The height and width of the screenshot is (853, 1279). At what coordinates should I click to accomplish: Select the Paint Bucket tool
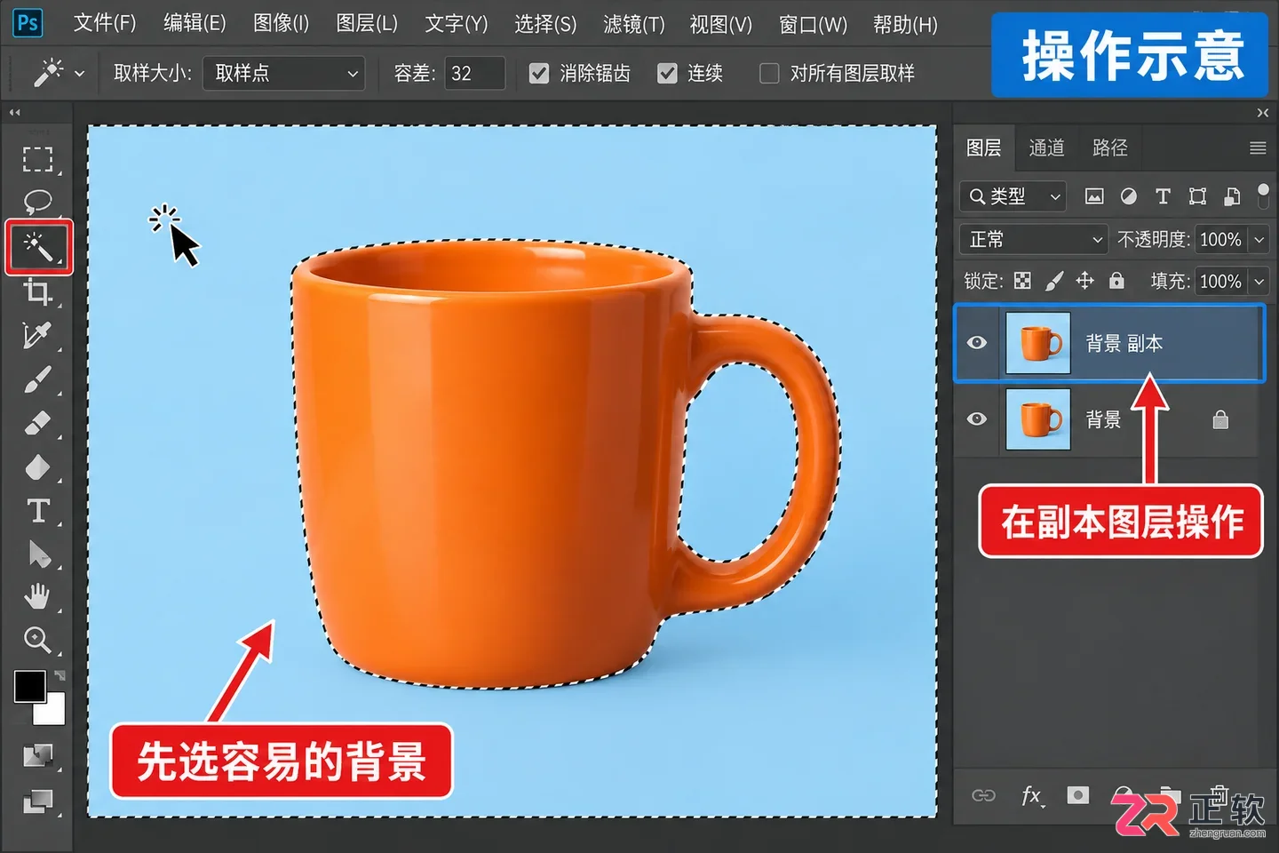click(x=37, y=467)
